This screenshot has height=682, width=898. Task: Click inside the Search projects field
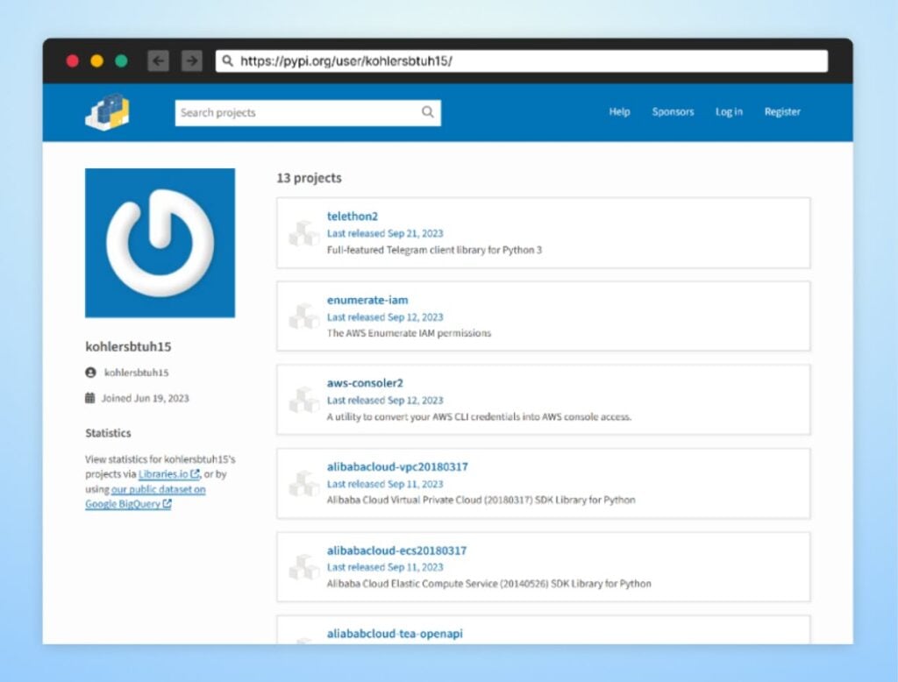[x=289, y=112]
